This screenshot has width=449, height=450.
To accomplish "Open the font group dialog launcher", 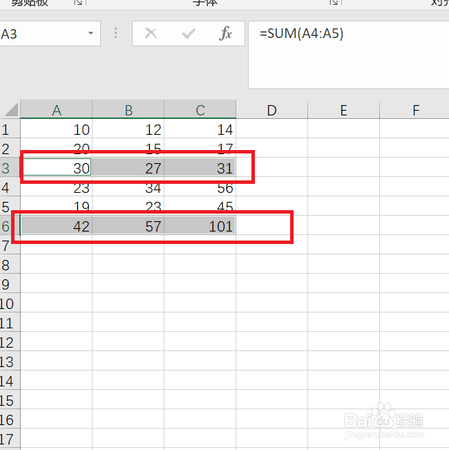I will tap(334, 3).
